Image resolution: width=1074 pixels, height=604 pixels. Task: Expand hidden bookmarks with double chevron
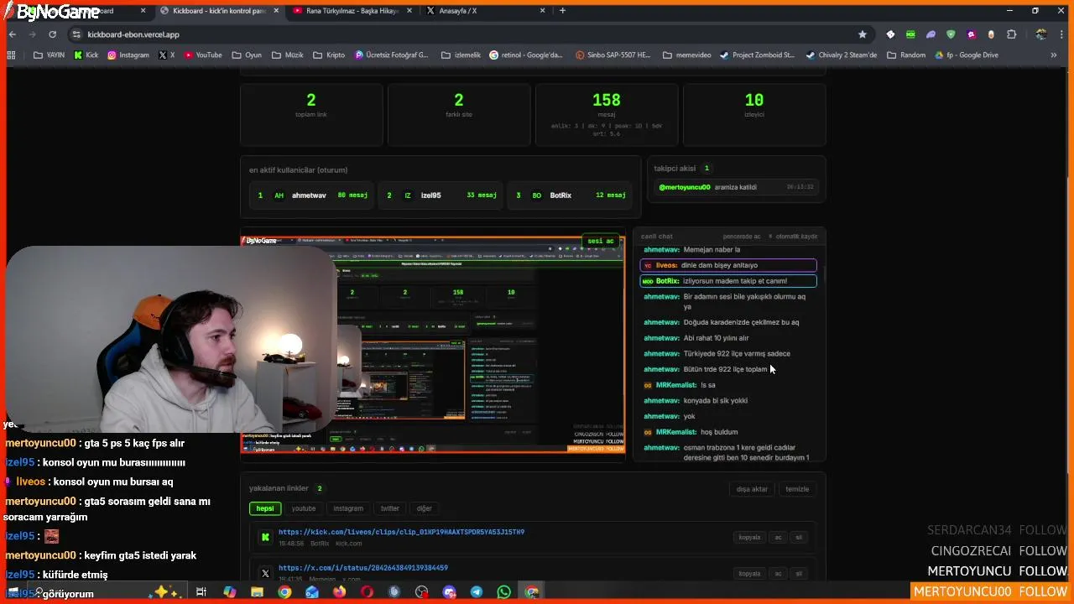click(1054, 55)
